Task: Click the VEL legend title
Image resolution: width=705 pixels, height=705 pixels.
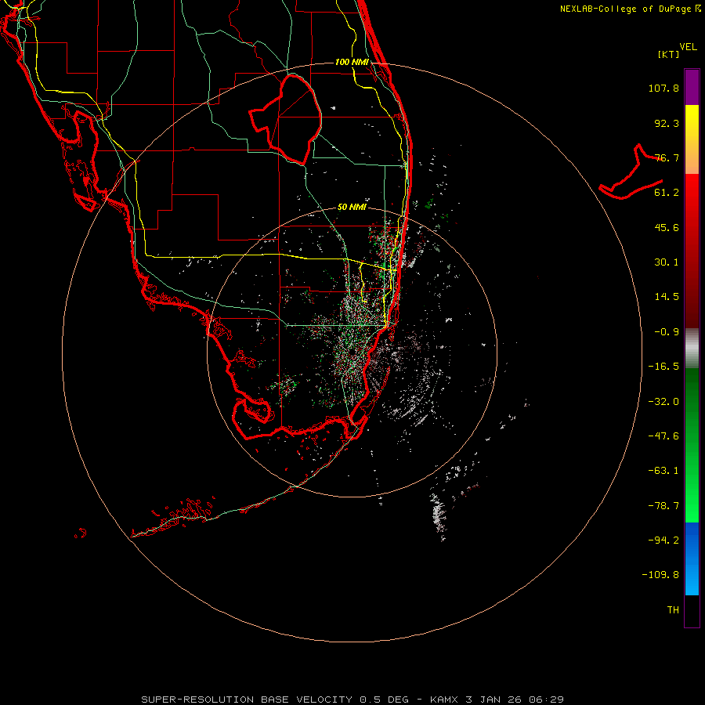Action: coord(688,46)
